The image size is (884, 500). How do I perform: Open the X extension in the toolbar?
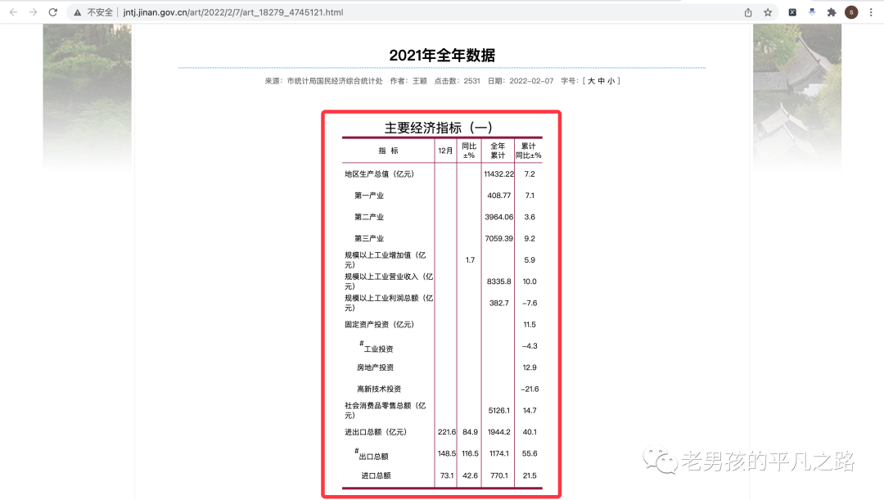click(792, 11)
